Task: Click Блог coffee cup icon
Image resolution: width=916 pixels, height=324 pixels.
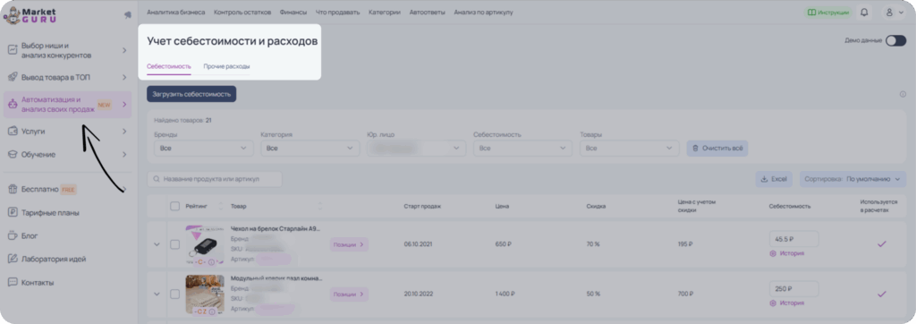Action: [13, 235]
